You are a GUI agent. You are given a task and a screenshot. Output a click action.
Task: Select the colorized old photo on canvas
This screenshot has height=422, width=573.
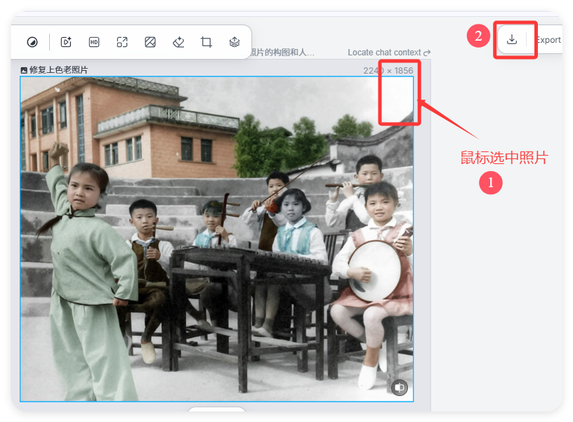point(216,238)
